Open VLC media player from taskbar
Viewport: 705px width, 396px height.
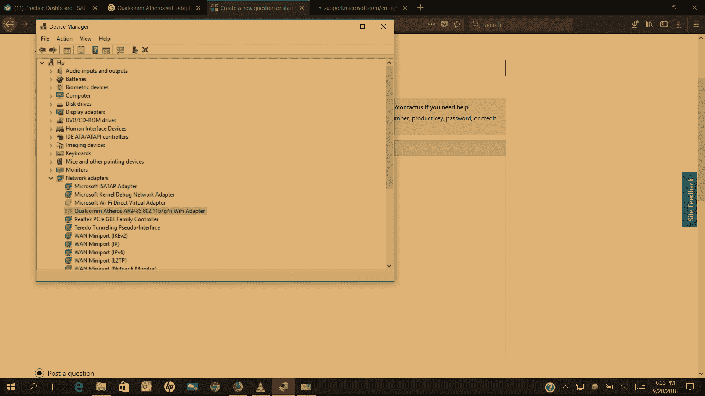point(261,387)
